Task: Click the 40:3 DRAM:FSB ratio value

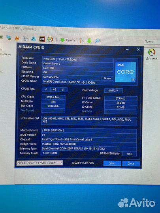Action: (x=129, y=154)
